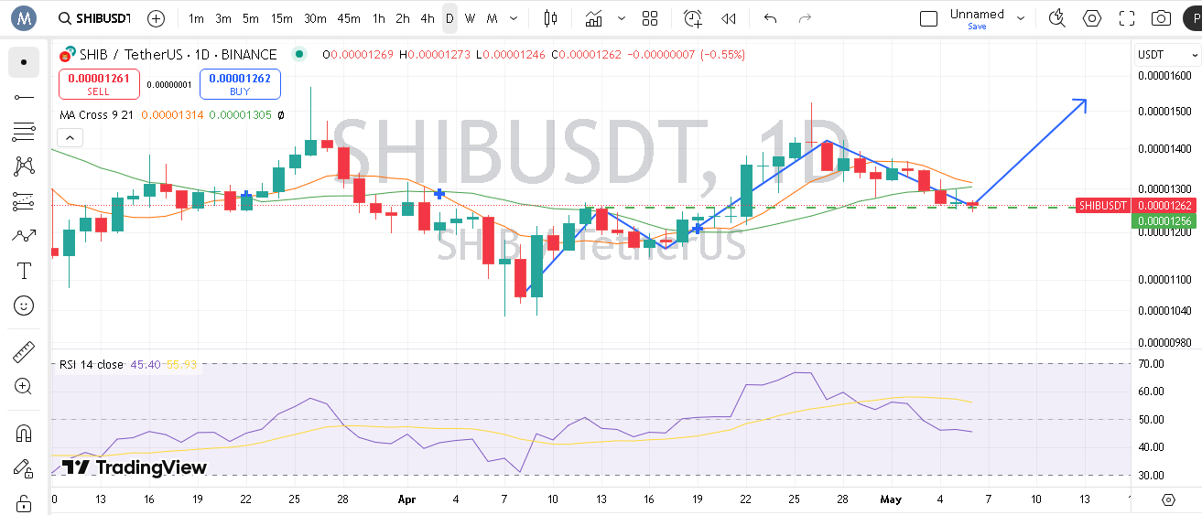Click the SELL 0.00001261 button
1202x515 pixels.
click(x=99, y=84)
